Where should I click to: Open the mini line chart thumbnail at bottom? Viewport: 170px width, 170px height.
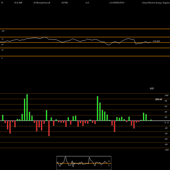84,163
